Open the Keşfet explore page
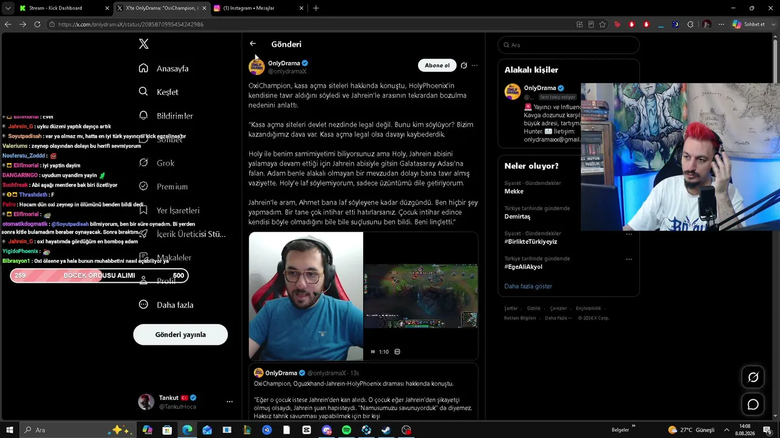 [158, 92]
